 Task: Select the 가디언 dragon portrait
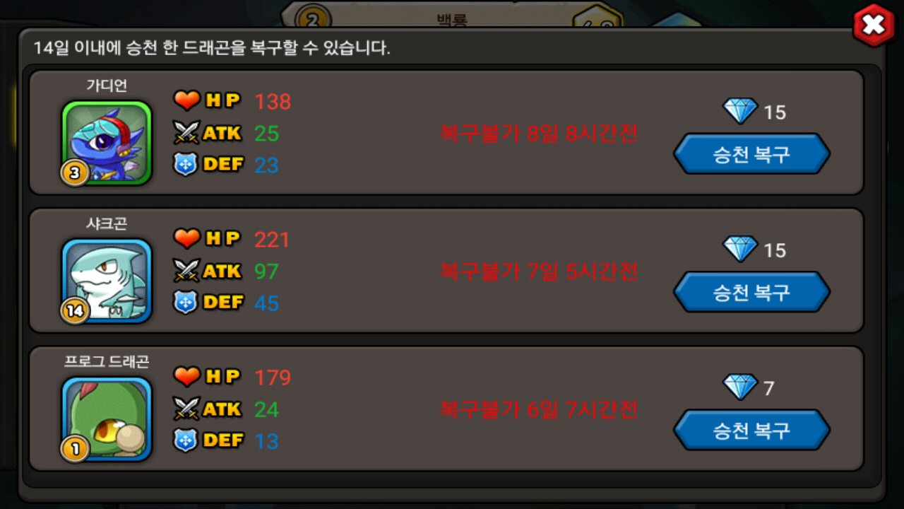107,143
